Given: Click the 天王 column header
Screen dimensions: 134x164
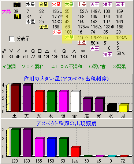Looking at the screenshot, I should click(95, 4).
